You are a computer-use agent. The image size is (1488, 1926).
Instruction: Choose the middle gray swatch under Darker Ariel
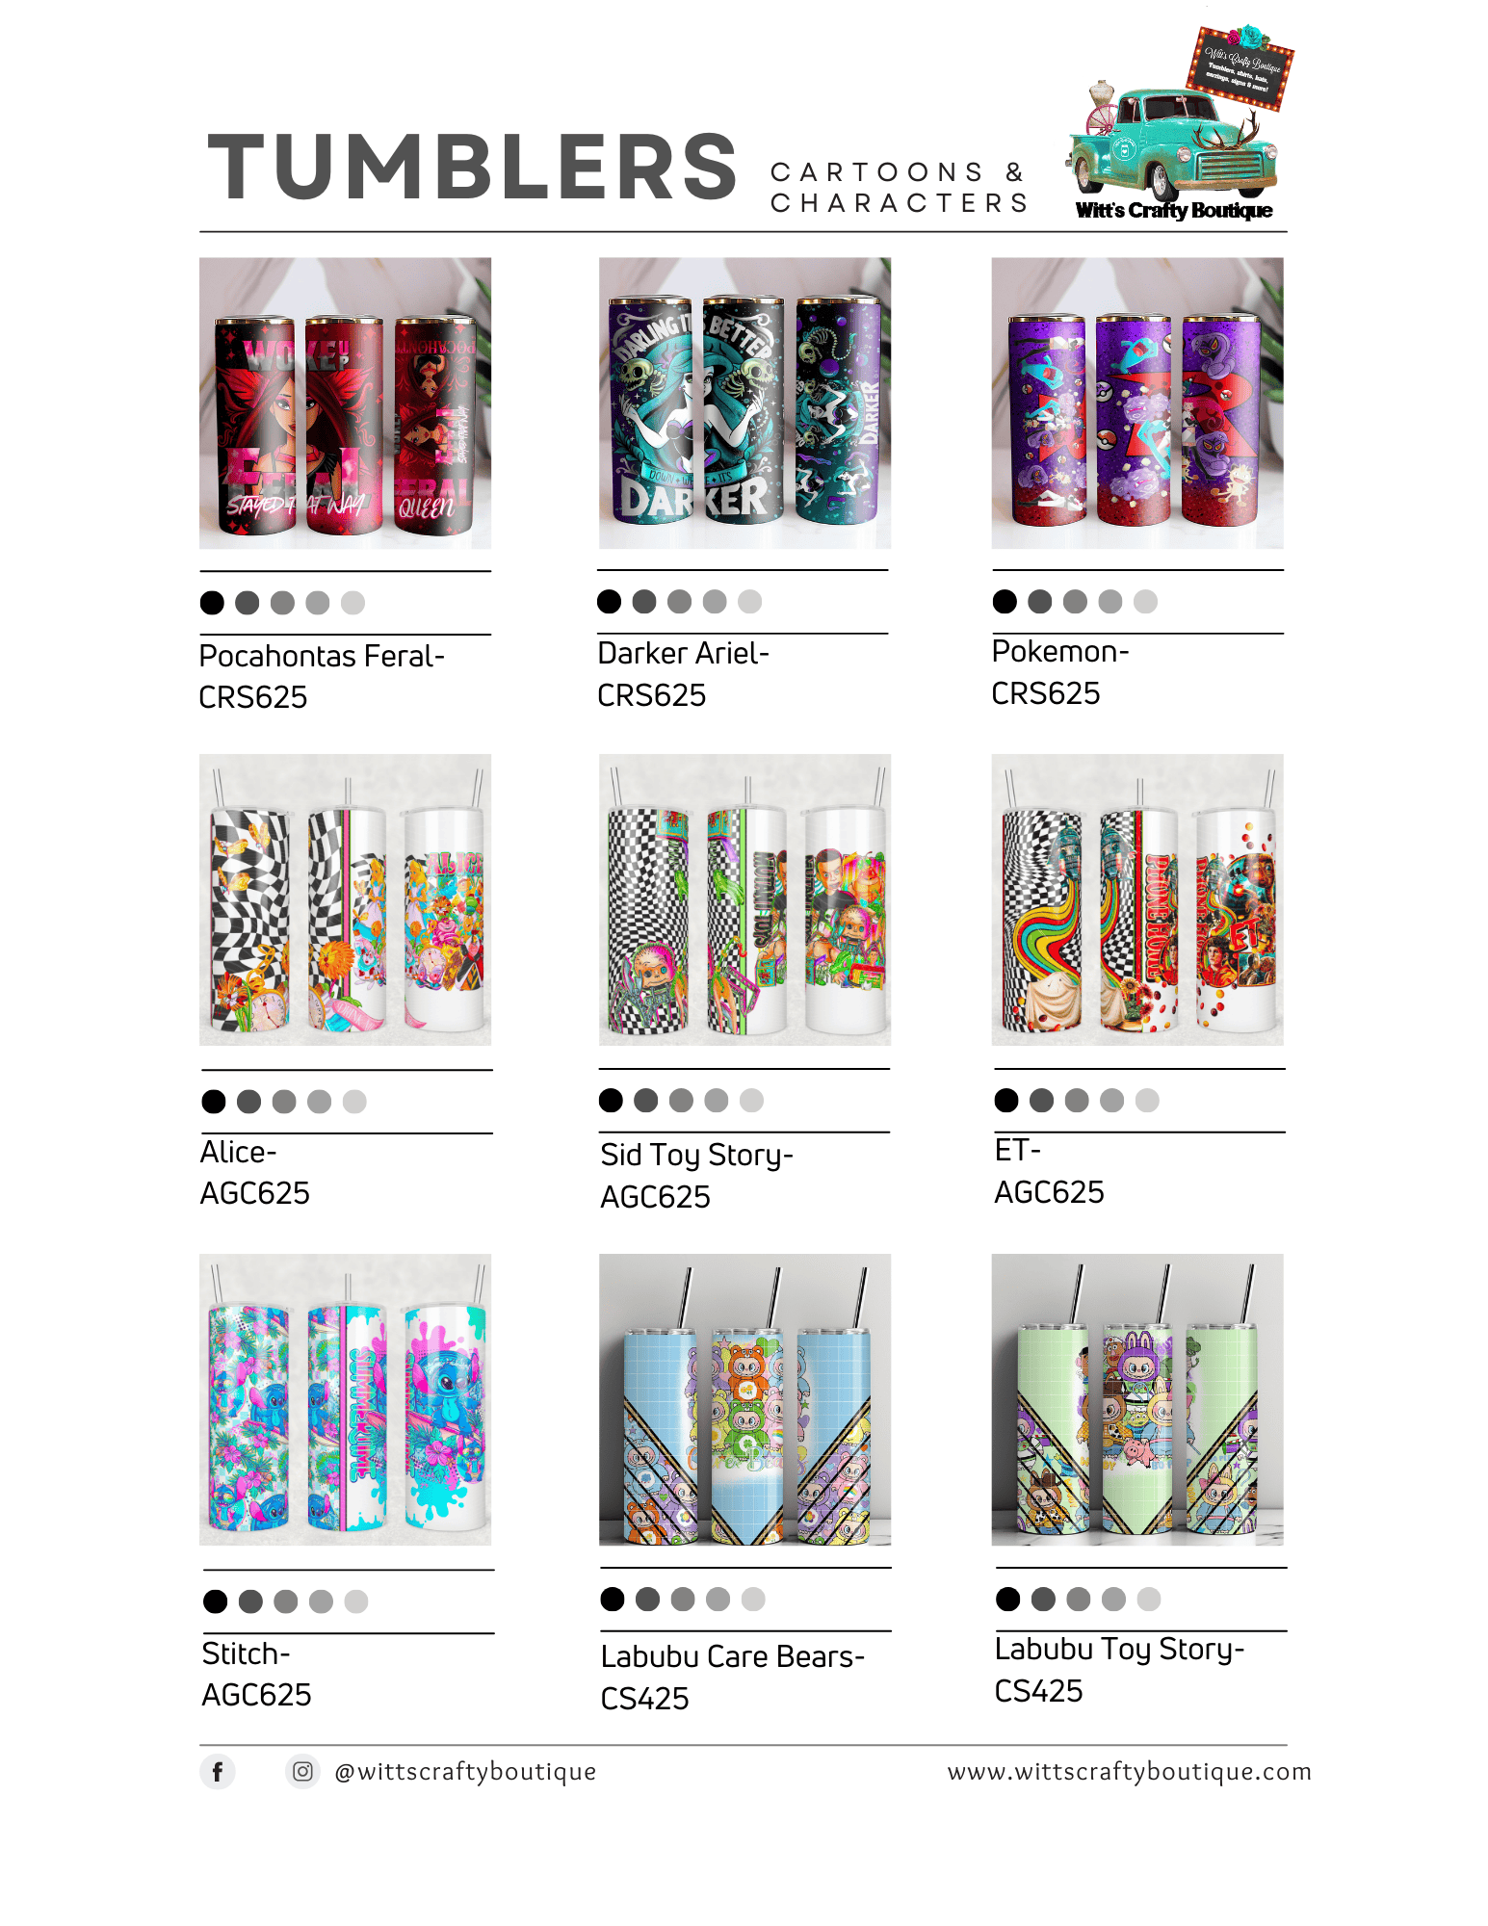click(679, 601)
